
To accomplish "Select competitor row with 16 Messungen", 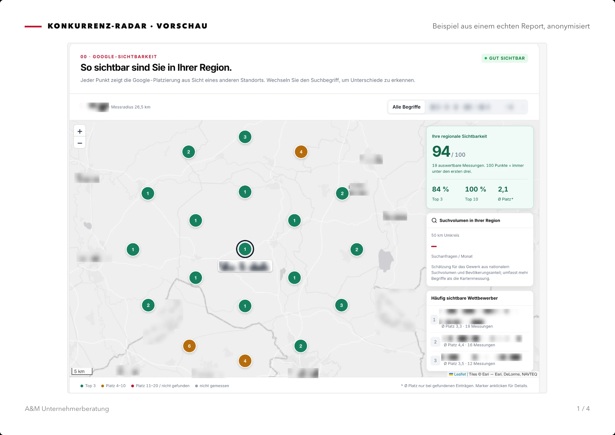I will tap(480, 342).
